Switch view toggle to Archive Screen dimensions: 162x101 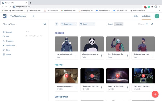119,24
